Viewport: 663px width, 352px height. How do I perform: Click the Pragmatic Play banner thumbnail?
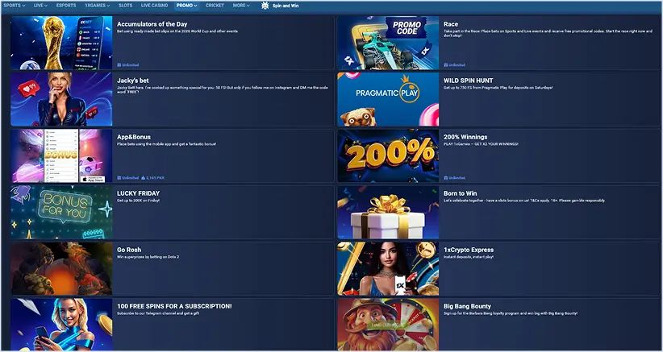click(388, 99)
